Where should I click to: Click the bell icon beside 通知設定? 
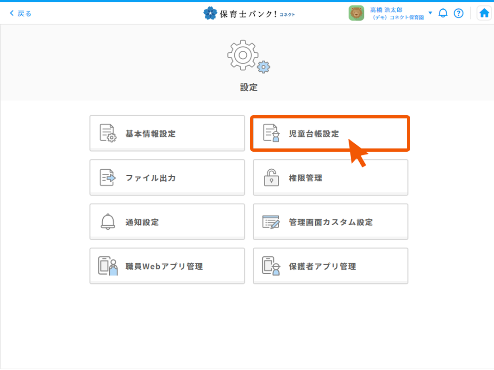(108, 222)
